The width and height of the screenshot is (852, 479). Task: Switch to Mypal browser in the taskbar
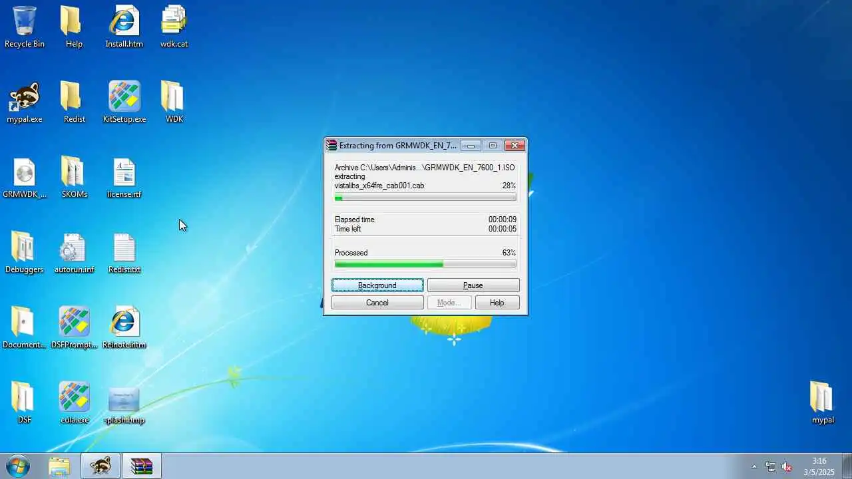[x=101, y=466]
